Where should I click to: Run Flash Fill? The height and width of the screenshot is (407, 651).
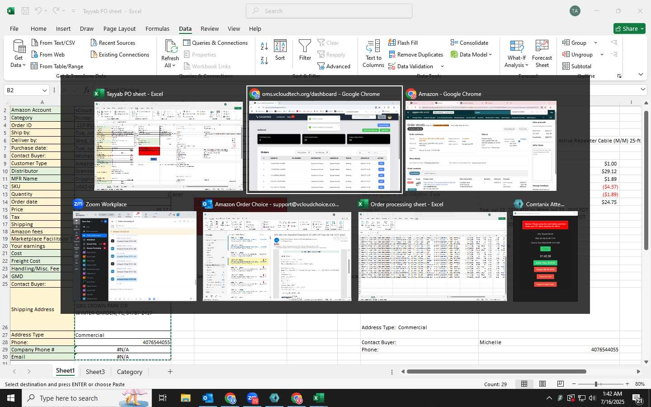pos(403,43)
